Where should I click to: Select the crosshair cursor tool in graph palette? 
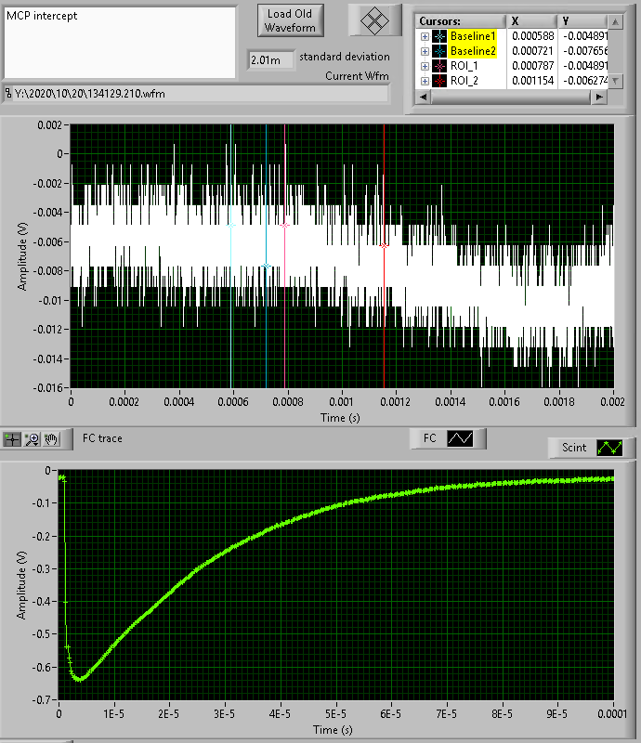13,438
